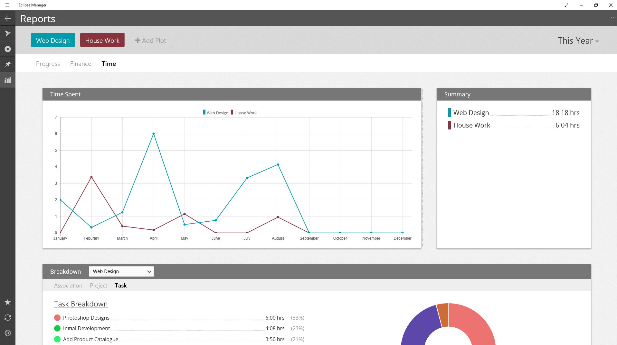Open the This Year period dropdown

point(578,41)
